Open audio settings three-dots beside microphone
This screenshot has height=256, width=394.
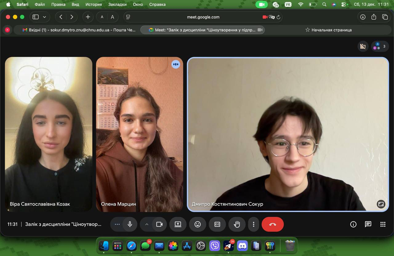[x=117, y=224]
